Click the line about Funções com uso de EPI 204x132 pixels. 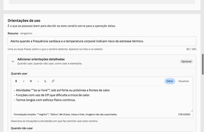pyautogui.click(x=52, y=95)
